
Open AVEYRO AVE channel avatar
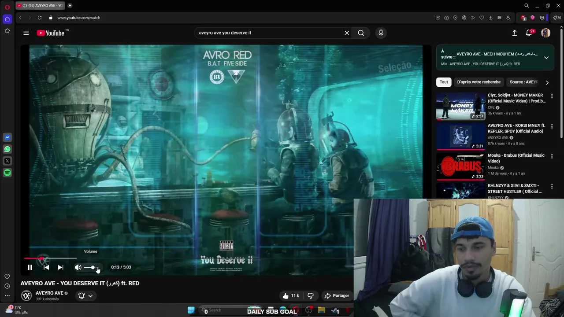tap(26, 296)
